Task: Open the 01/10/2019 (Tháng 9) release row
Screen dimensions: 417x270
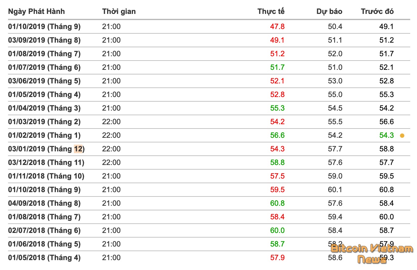Action: pos(44,27)
